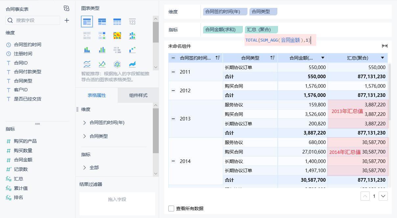Click the 合同类型 dimension pill
This screenshot has width=397, height=218.
pyautogui.click(x=263, y=11)
